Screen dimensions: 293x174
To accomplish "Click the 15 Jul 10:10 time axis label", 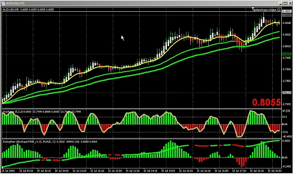I will pos(44,171).
